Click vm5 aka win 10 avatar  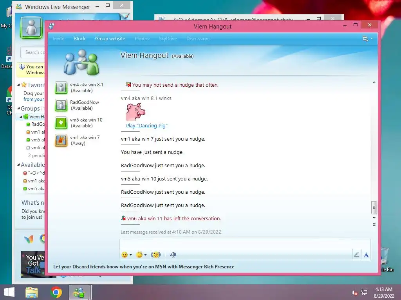point(61,123)
